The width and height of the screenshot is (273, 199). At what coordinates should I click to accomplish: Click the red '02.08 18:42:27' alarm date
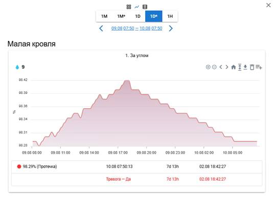[213, 179]
